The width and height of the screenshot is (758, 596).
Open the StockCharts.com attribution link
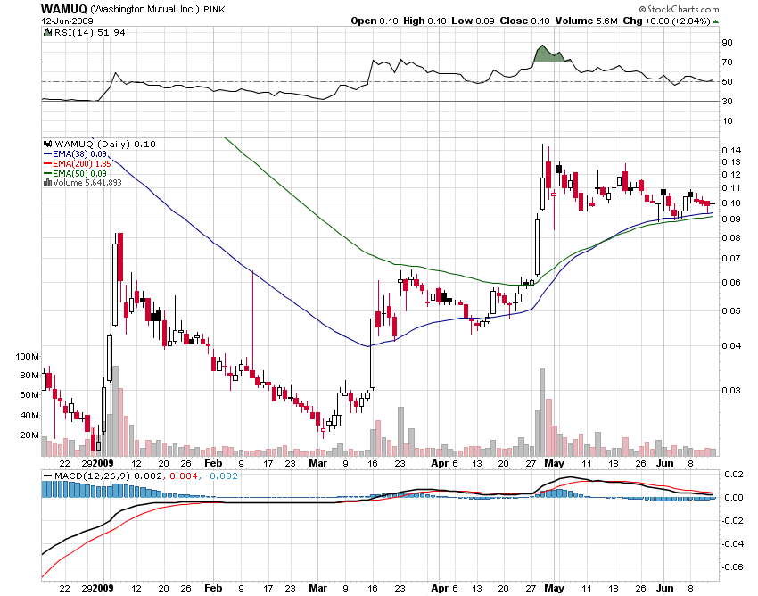[682, 9]
